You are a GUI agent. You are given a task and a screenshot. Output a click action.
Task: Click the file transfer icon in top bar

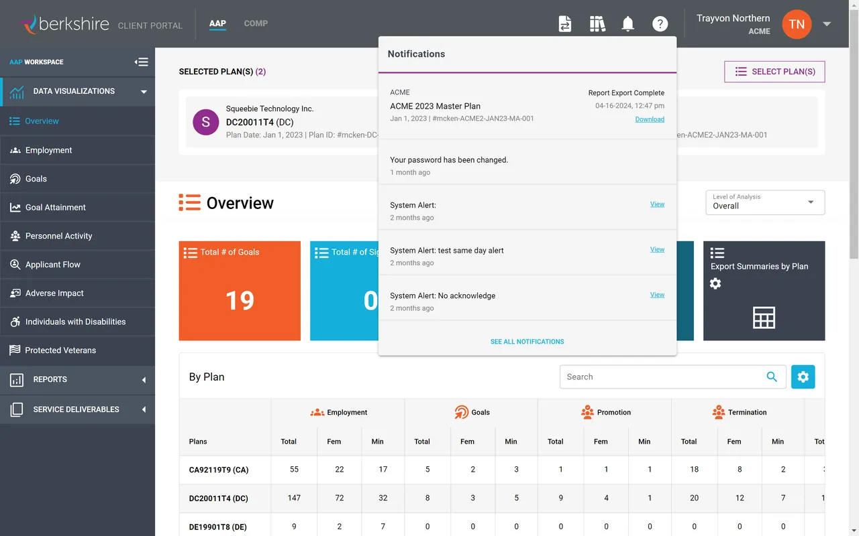click(565, 23)
